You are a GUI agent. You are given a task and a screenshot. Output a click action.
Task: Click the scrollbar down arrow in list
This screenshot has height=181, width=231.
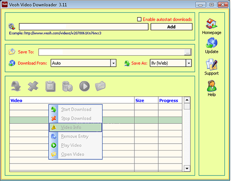[x=187, y=169]
